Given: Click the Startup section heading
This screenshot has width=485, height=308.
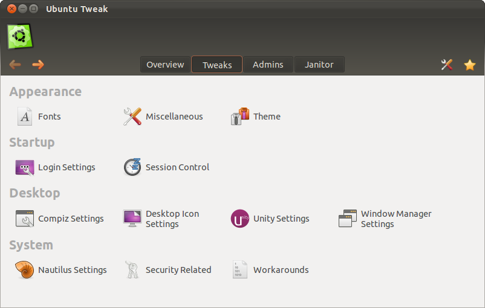Looking at the screenshot, I should pyautogui.click(x=32, y=143).
